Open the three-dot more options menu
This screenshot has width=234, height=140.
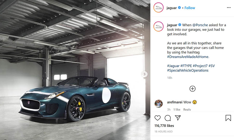(229, 8)
